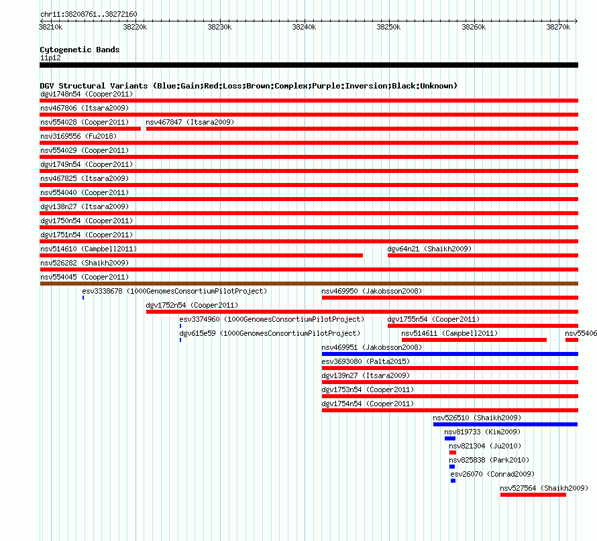Click dgv615e59 1000 Genomes label
597x541 pixels.
tap(270, 333)
